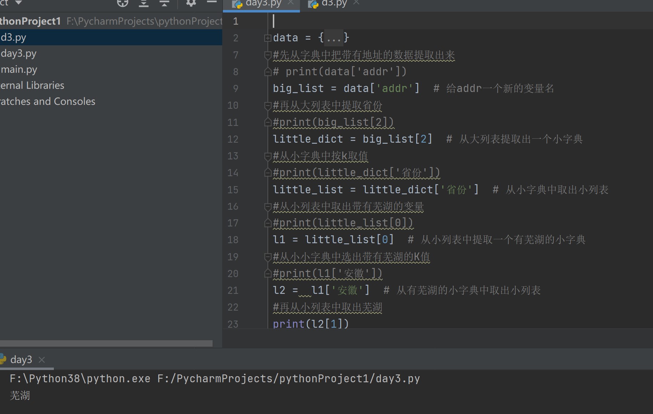
Task: Click the Project panel horizontal scrollbar
Action: point(106,343)
